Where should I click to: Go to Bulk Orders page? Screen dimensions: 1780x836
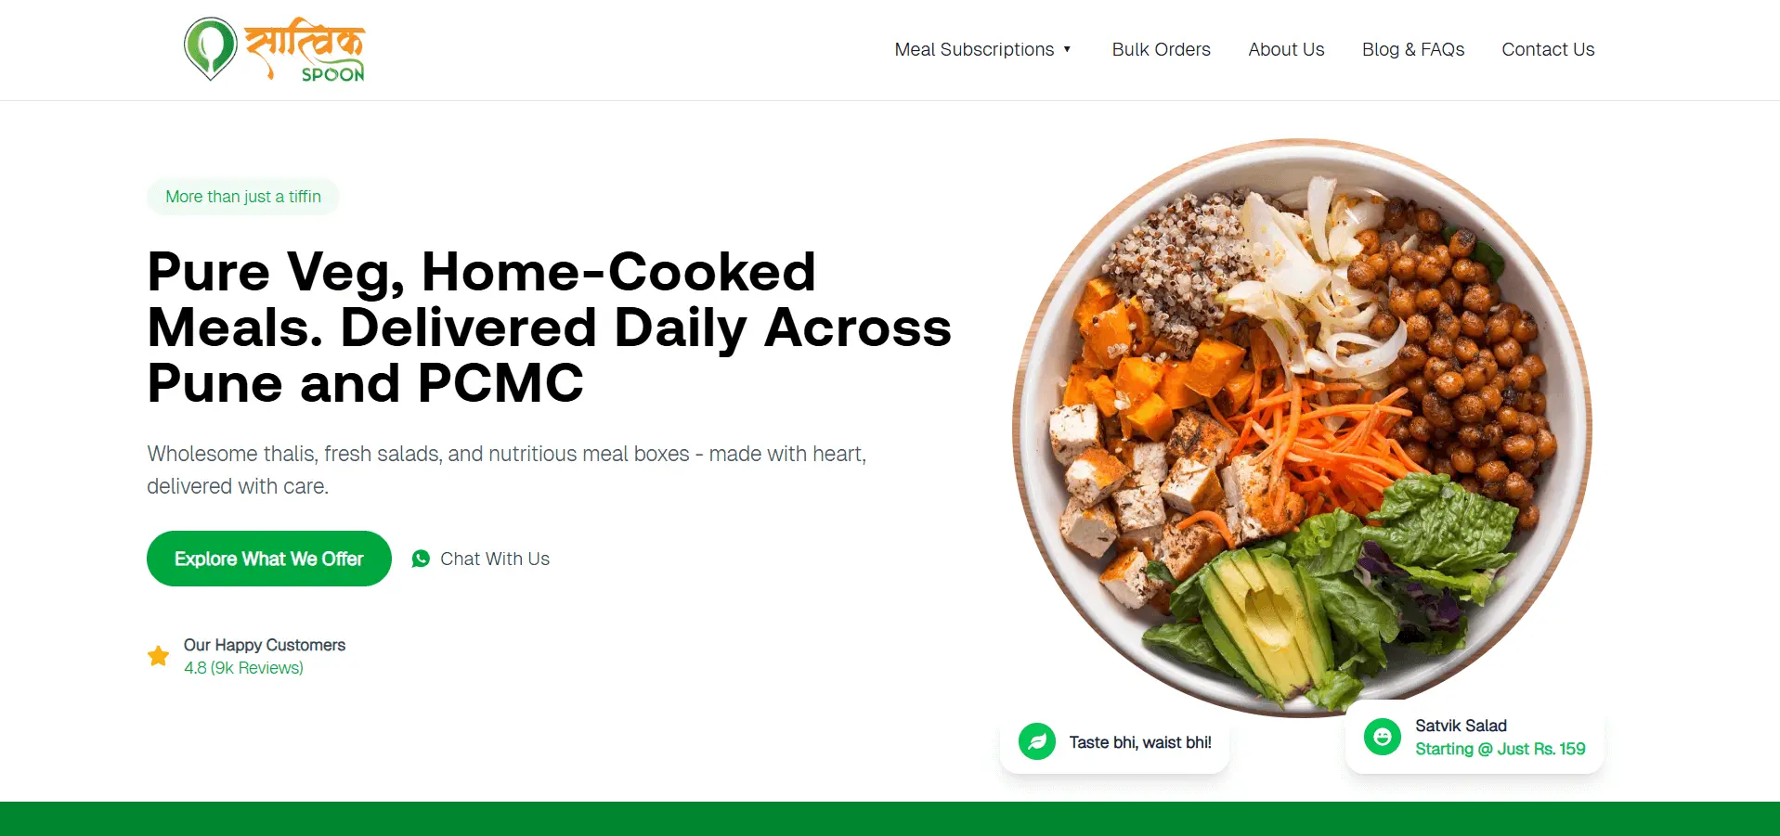click(1162, 49)
